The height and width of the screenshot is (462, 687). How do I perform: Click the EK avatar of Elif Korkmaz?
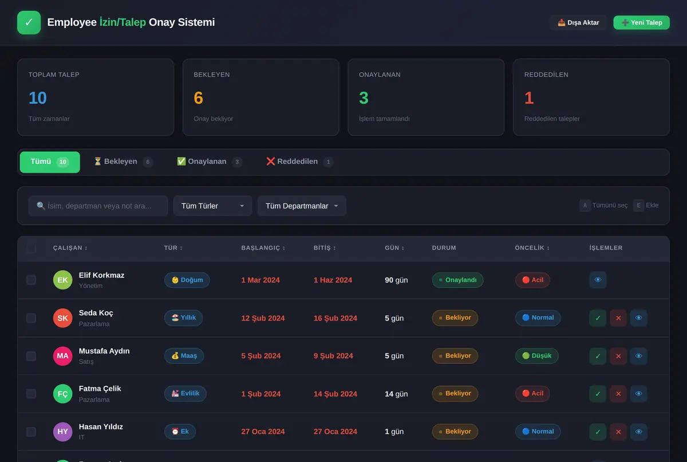click(63, 280)
